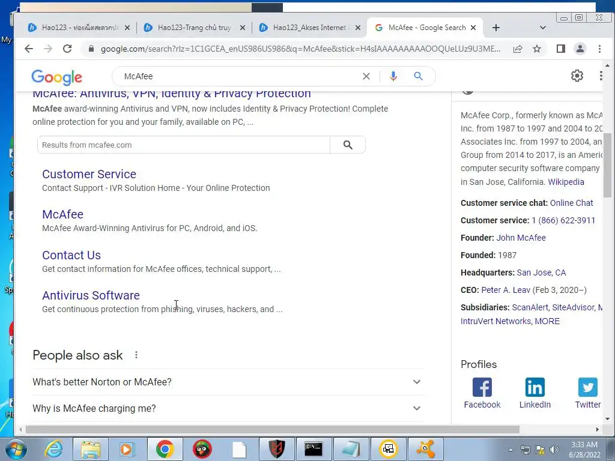Screen dimensions: 615x461
Task: Open Antivirus Software sitelink
Action: (91, 295)
